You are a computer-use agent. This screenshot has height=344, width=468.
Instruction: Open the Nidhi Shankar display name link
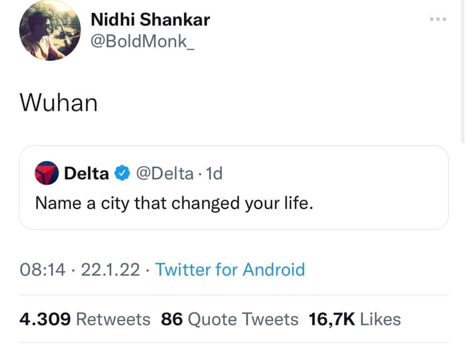pos(150,20)
